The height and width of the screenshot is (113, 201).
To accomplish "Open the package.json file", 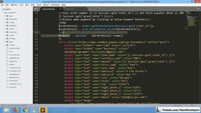I will 14,74.
